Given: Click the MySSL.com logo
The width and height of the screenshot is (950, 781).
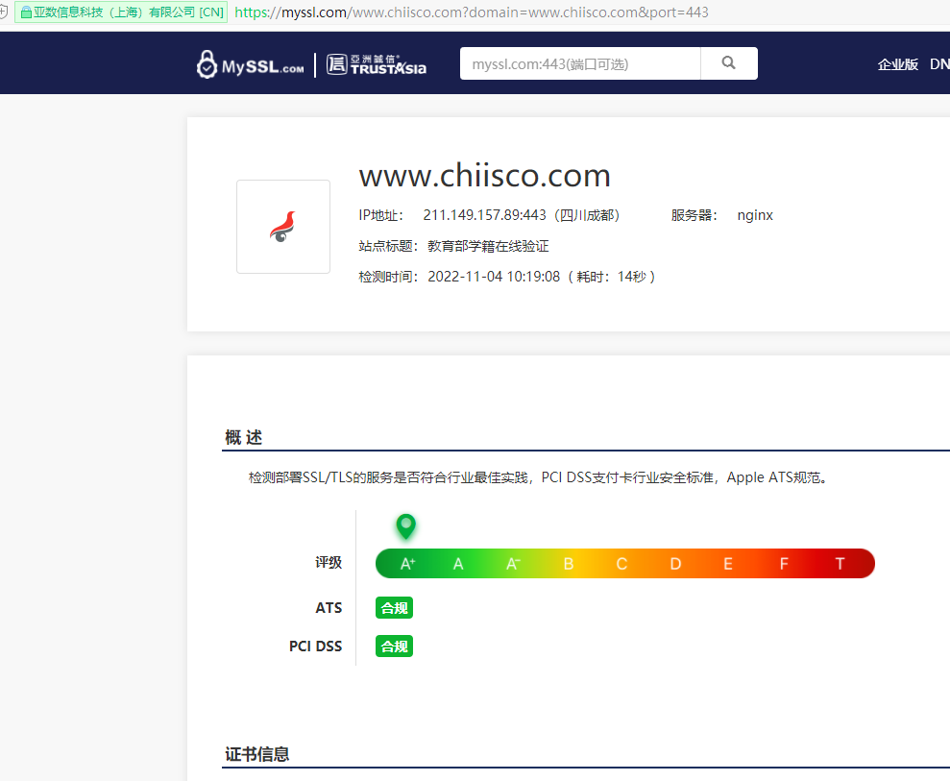Looking at the screenshot, I should 249,63.
